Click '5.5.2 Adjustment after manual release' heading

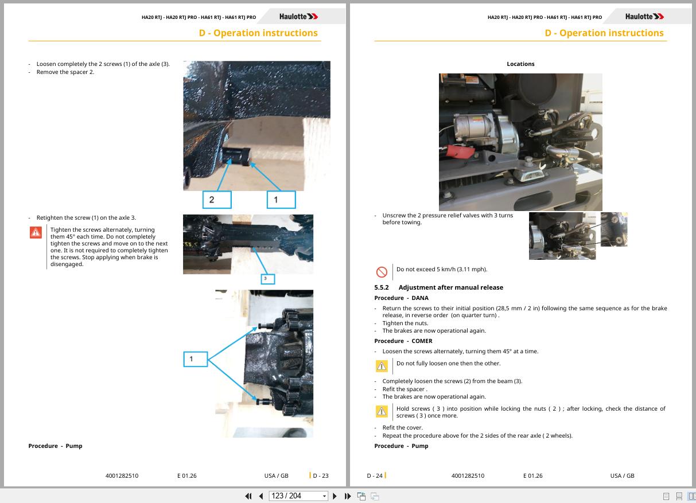438,287
